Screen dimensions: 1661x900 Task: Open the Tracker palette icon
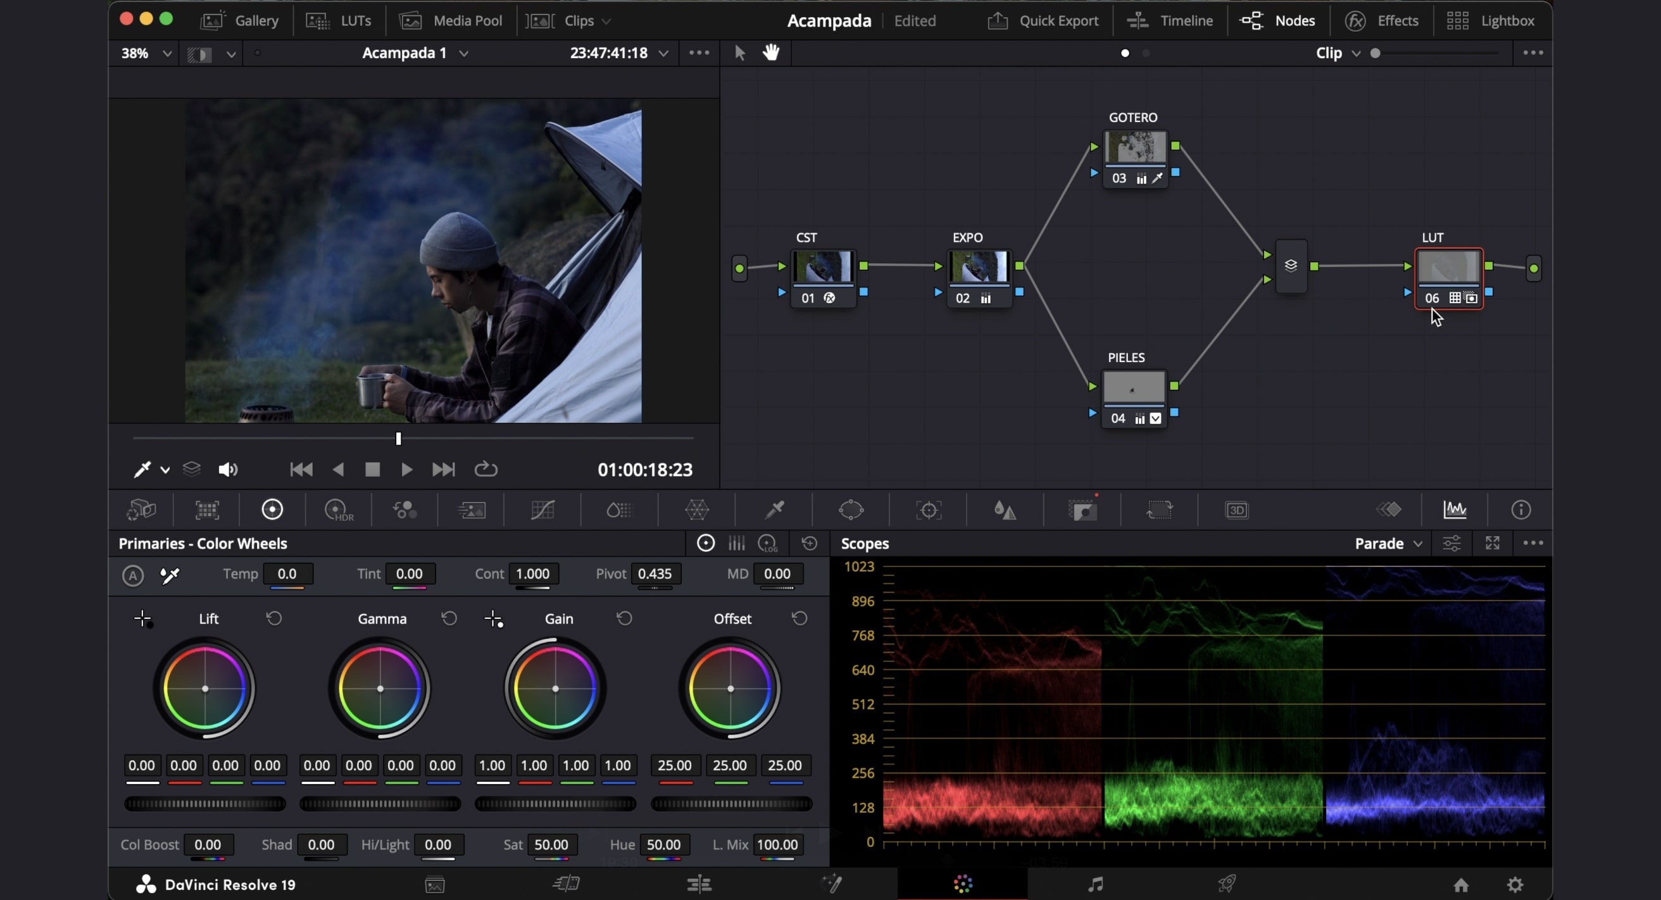pyautogui.click(x=929, y=510)
